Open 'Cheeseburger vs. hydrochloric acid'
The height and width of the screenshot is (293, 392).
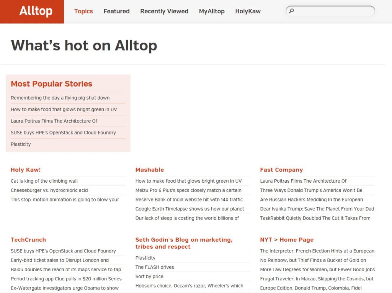click(49, 190)
